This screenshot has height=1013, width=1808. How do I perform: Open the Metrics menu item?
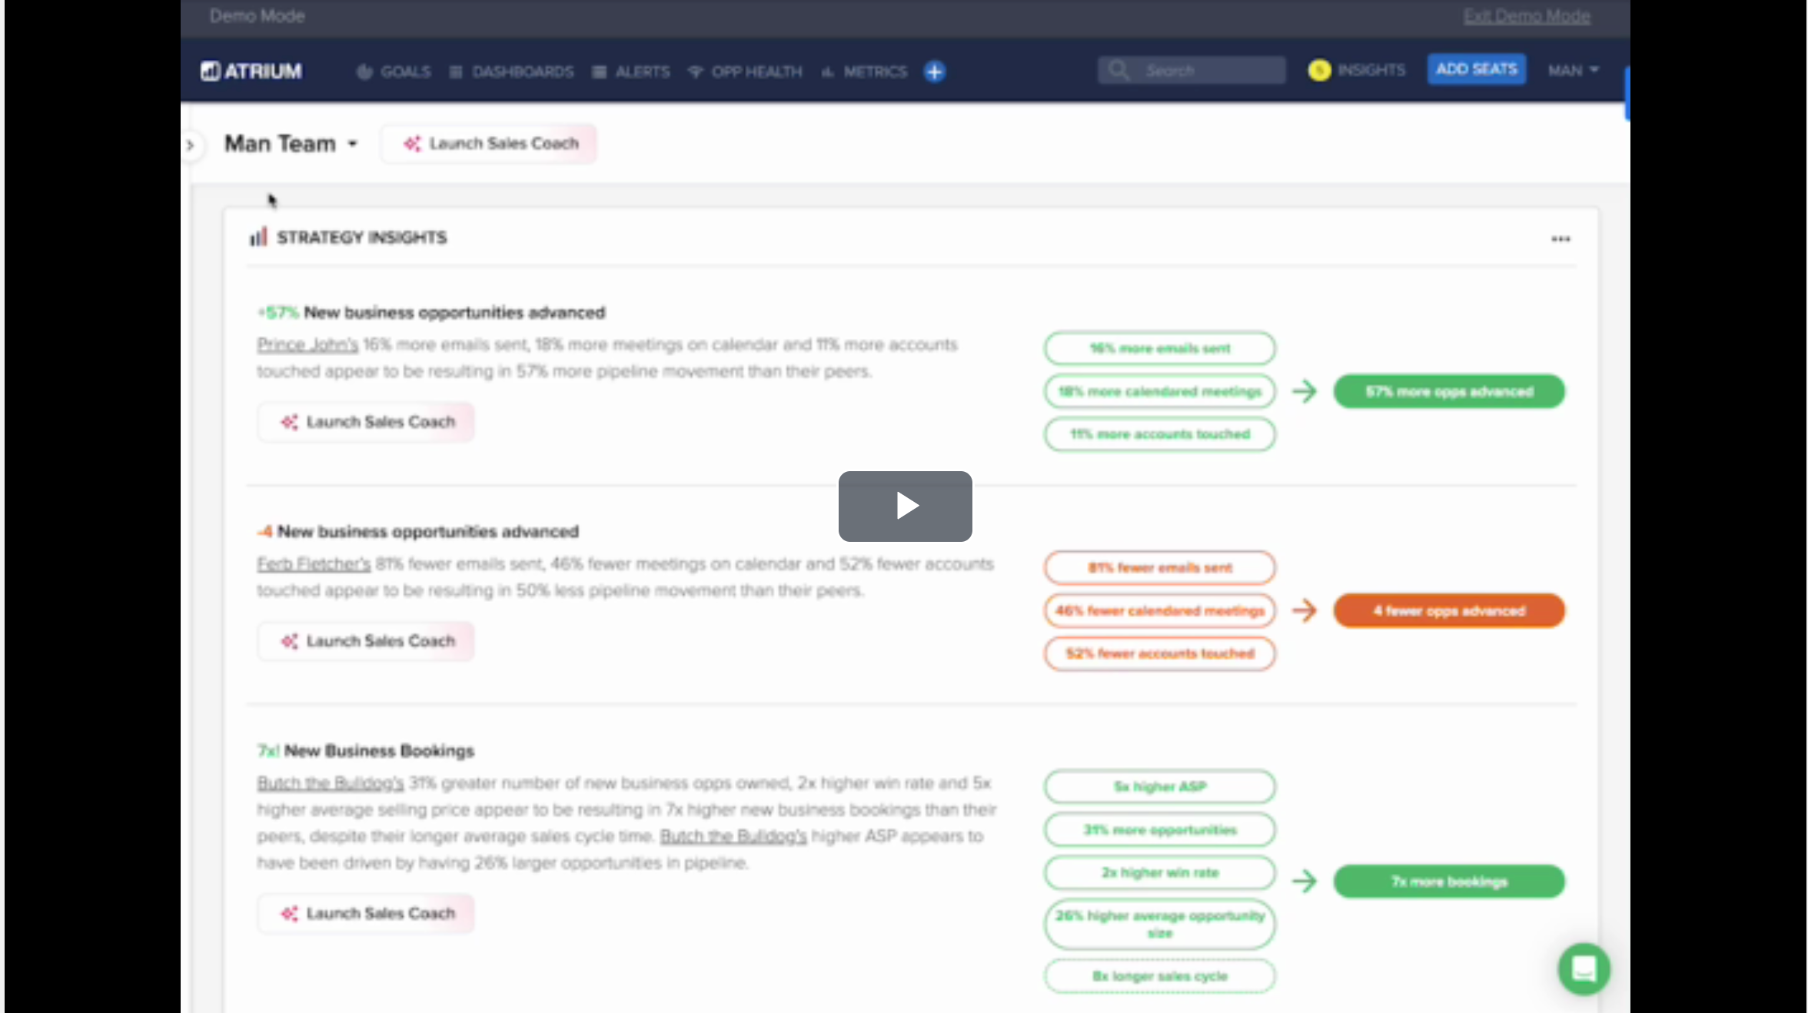pyautogui.click(x=864, y=71)
